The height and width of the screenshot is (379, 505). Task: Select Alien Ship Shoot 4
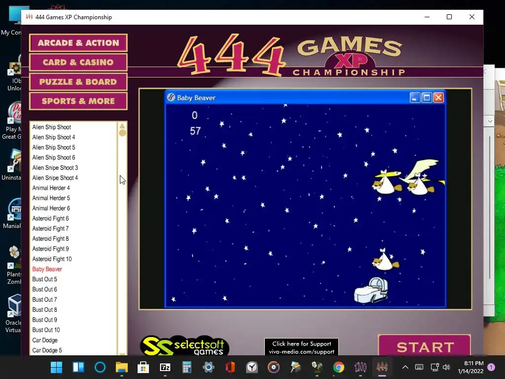[x=53, y=137]
